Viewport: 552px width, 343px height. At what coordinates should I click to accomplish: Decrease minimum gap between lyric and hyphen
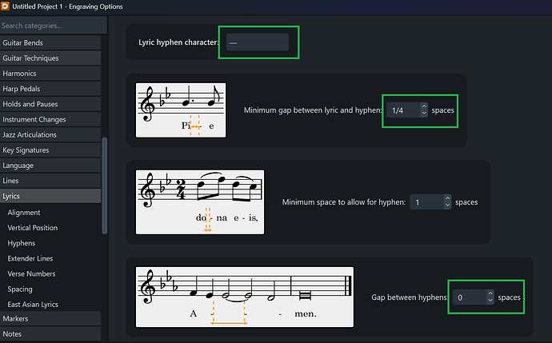point(423,114)
